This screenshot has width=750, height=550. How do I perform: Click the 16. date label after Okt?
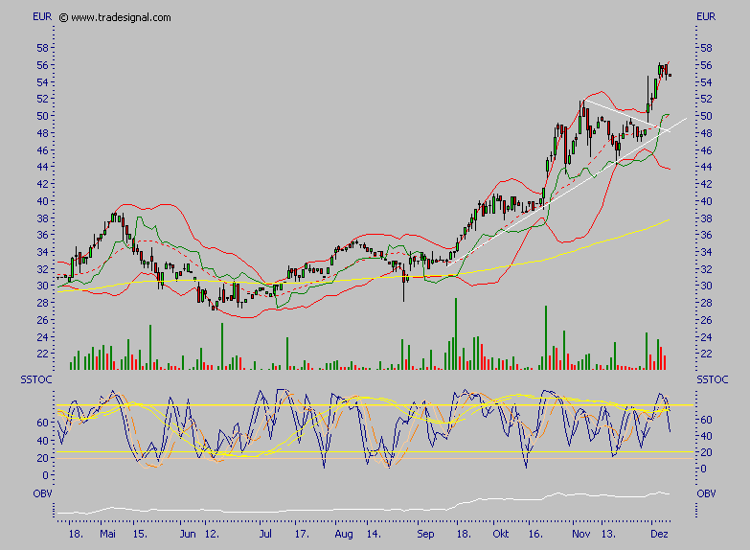click(535, 534)
